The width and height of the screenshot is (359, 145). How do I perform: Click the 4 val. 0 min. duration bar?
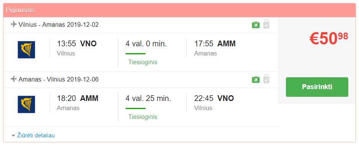pyautogui.click(x=135, y=54)
